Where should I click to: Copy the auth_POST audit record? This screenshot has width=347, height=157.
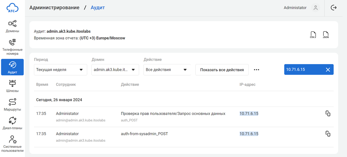click(x=328, y=114)
